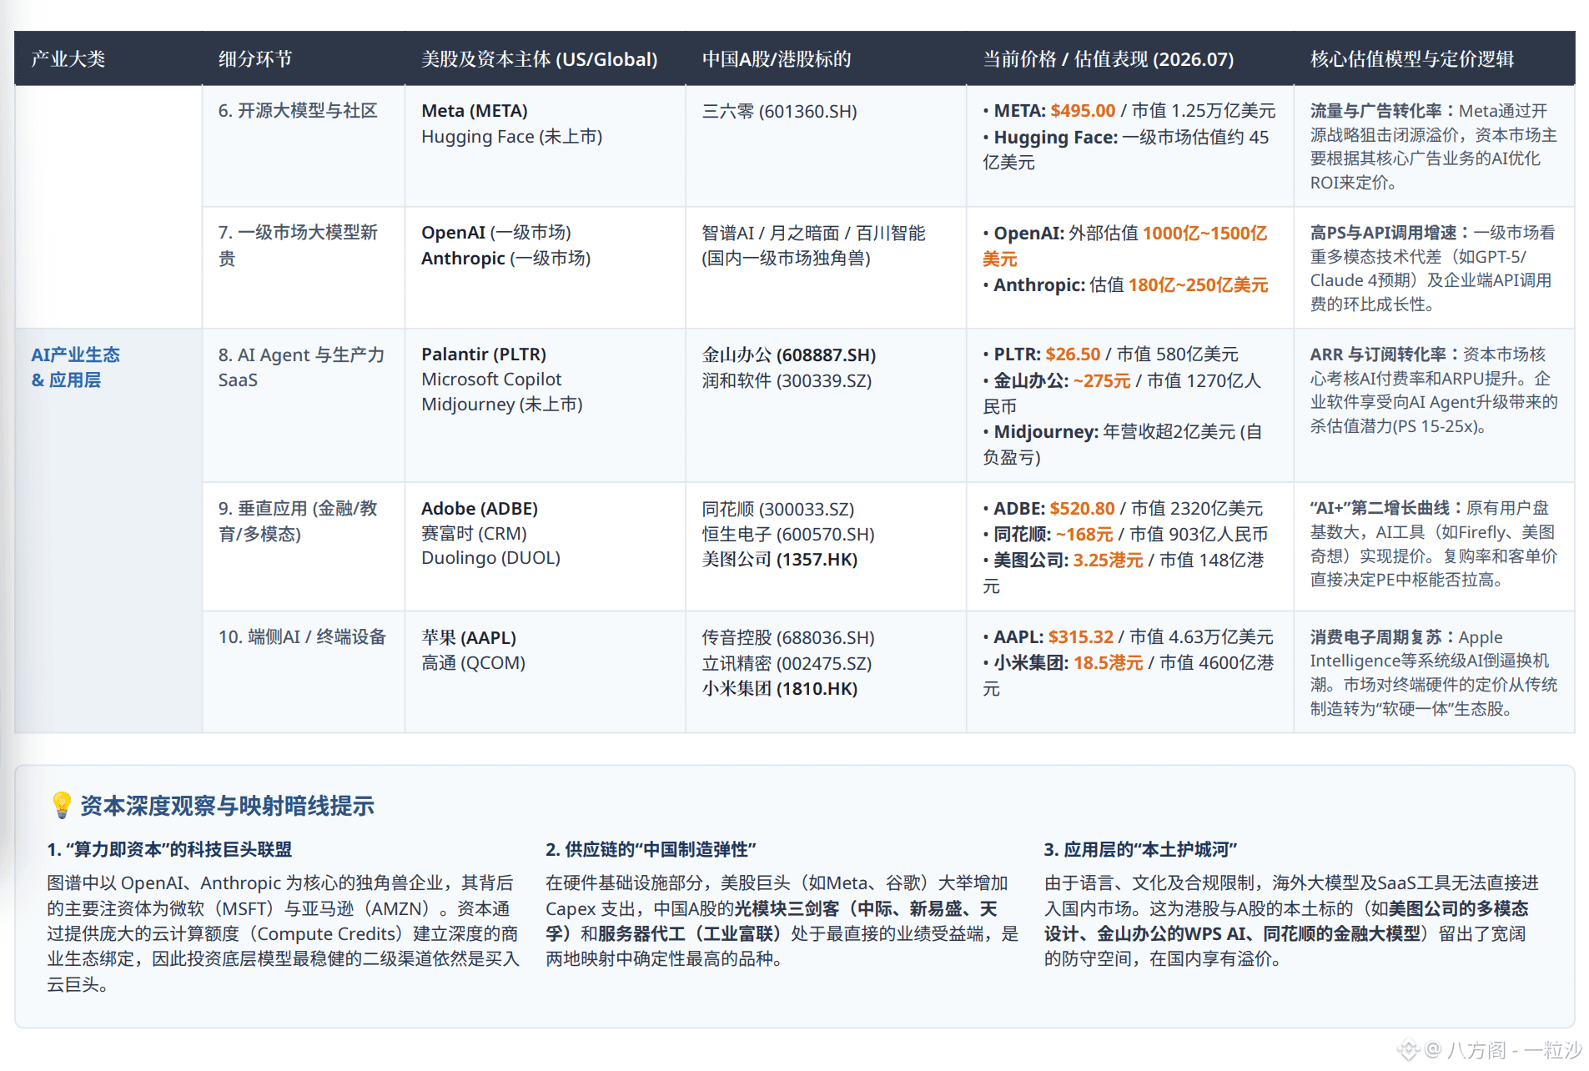Viewport: 1589px width, 1071px height.
Task: Click the bold label “AI+”第二增长曲线
Action: (1380, 508)
